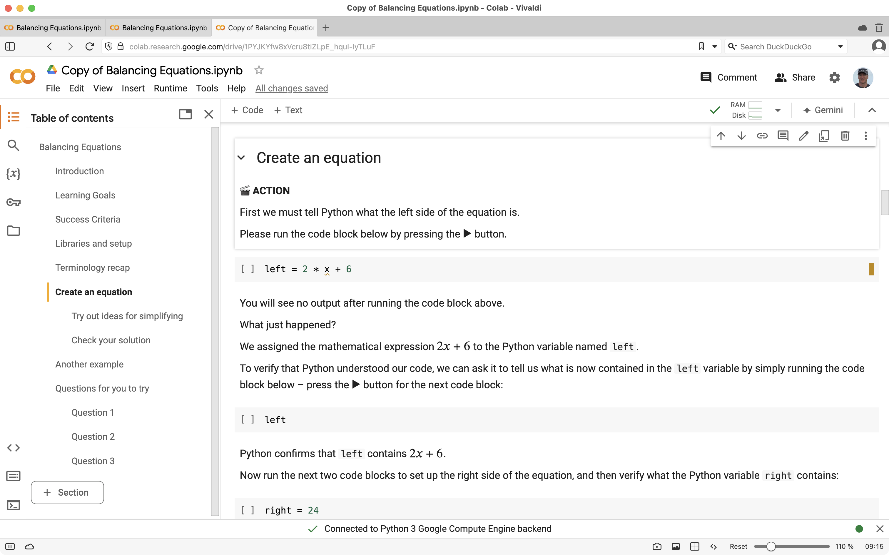Image resolution: width=889 pixels, height=555 pixels.
Task: Go to 'Check your solution' in contents
Action: pos(111,340)
